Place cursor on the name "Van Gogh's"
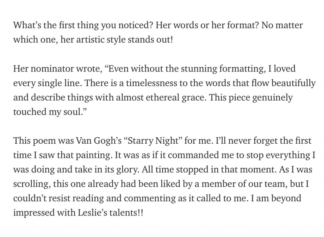 point(99,141)
